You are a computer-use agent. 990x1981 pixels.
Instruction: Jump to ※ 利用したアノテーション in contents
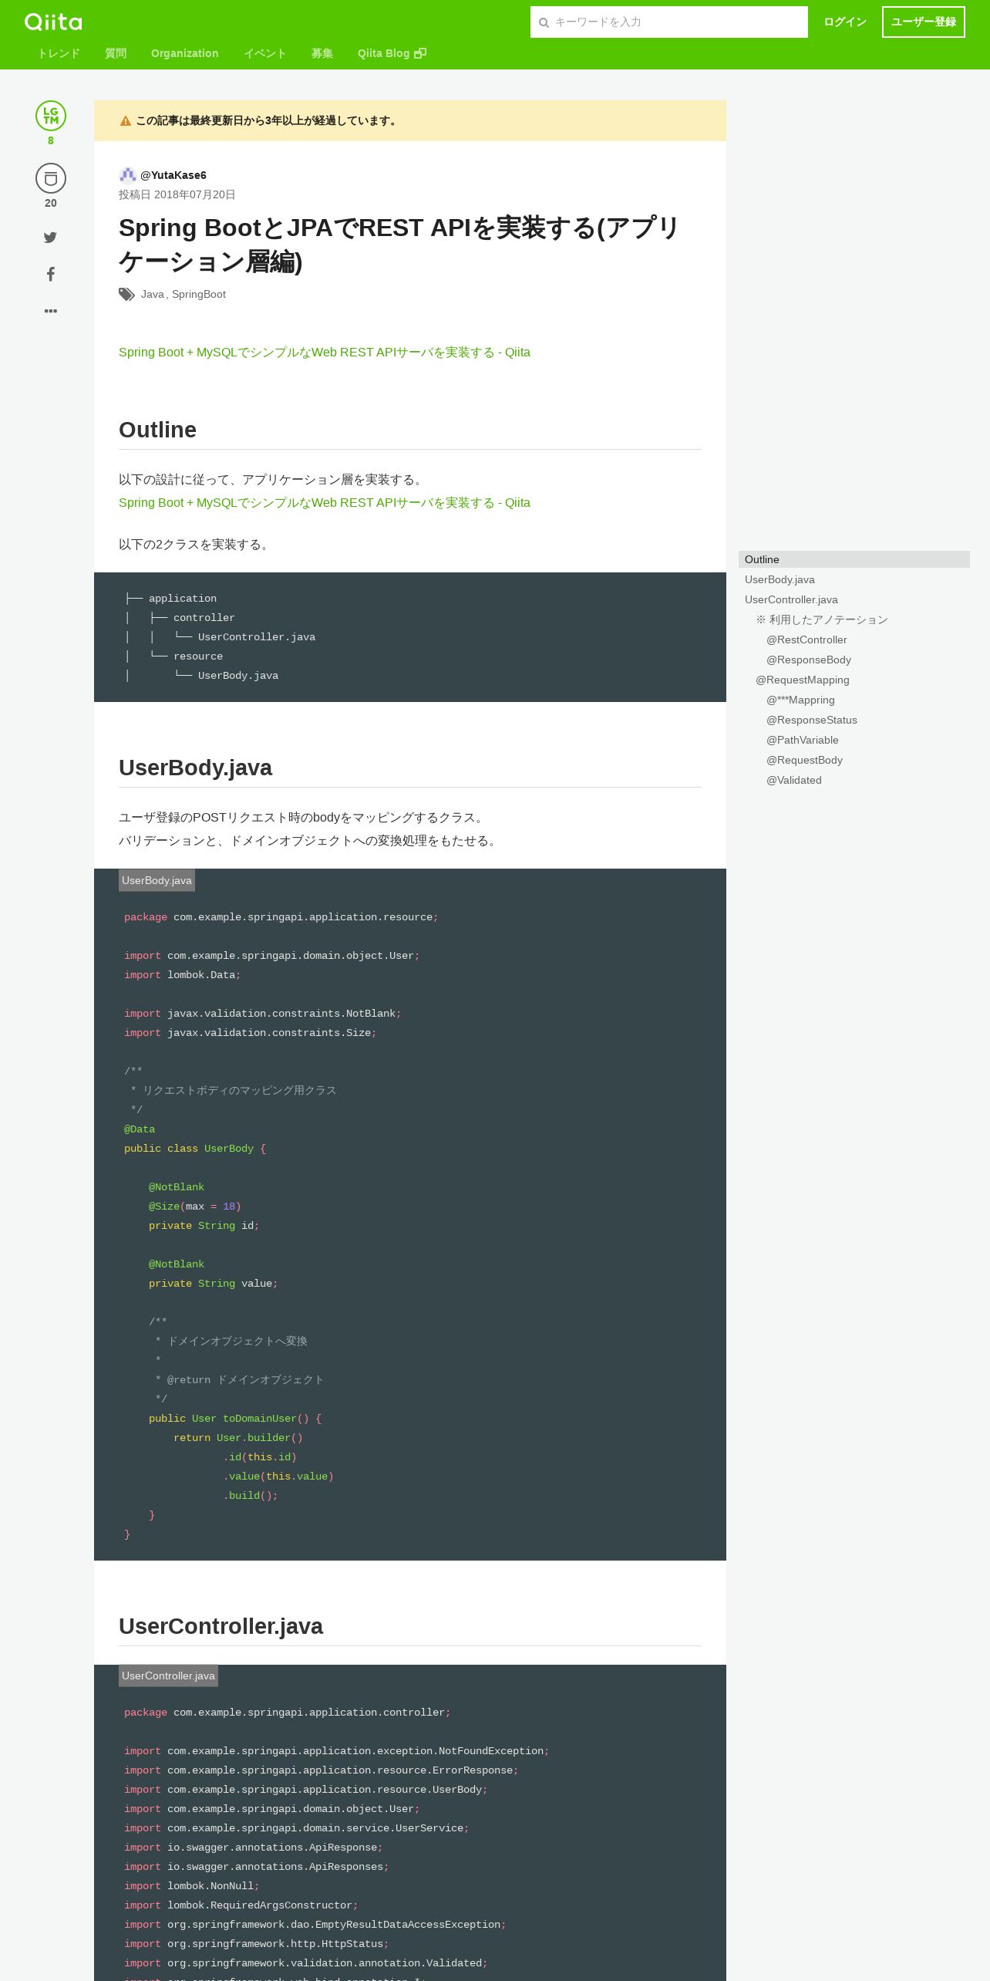pyautogui.click(x=822, y=619)
